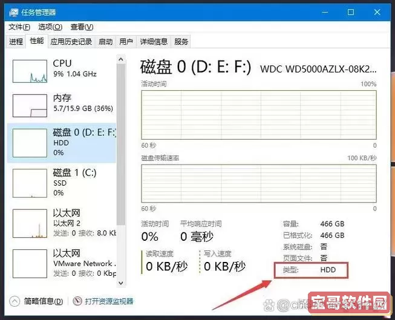Click the 容量 466 GB value
Viewport: 395px width, 320px height.
tap(332, 224)
